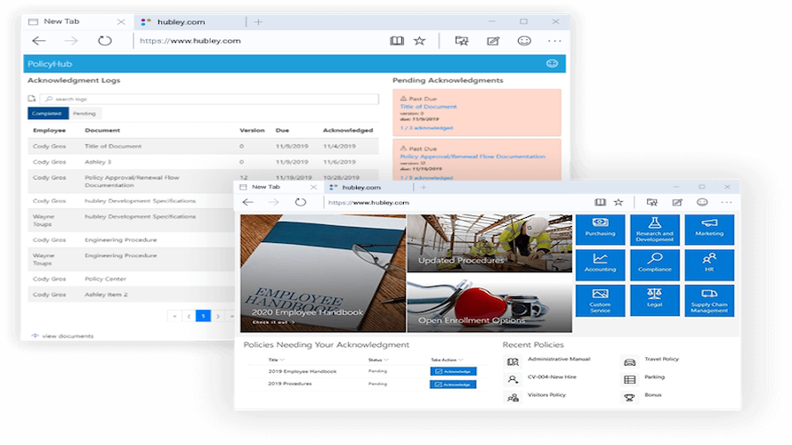This screenshot has height=445, width=792.
Task: Expand the Status column sort dropdown
Action: [386, 360]
